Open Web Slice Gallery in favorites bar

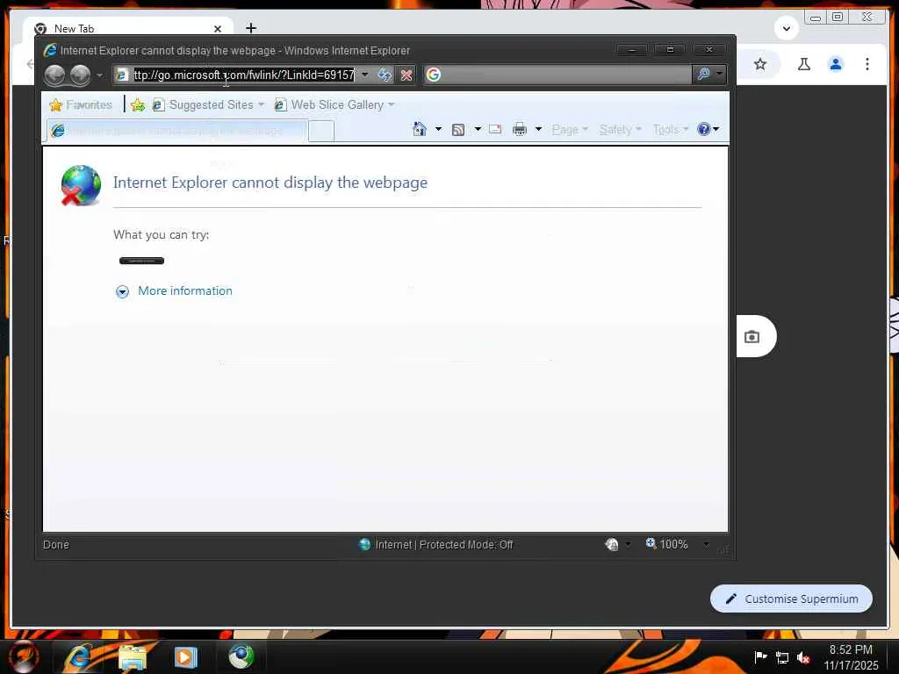coord(334,105)
